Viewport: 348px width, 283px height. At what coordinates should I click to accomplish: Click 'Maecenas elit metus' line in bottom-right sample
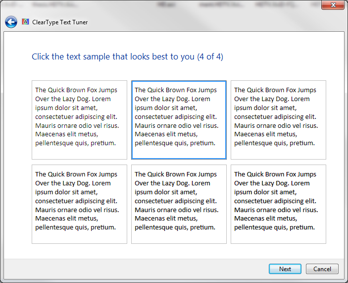(x=266, y=219)
